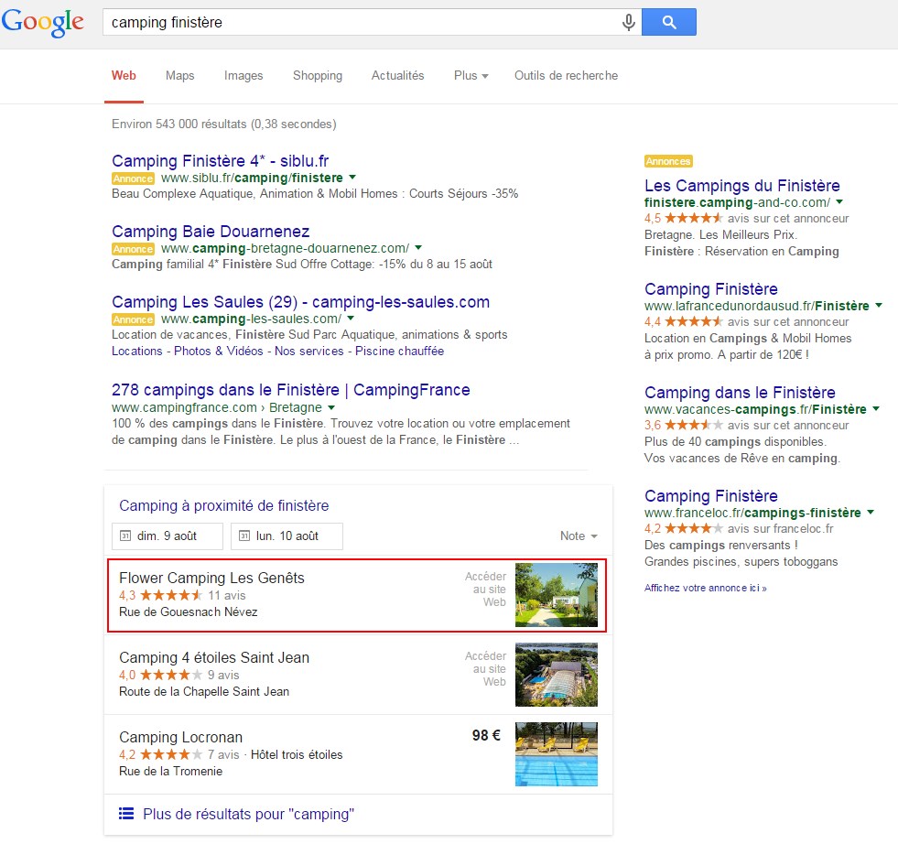Open 278 campings dans le Finistère result
The height and width of the screenshot is (844, 898).
pos(291,390)
